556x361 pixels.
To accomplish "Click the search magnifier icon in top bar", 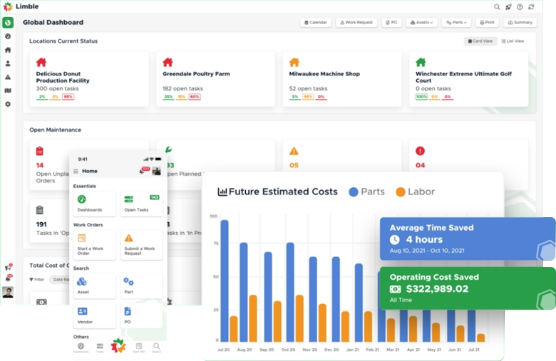I will click(x=497, y=6).
